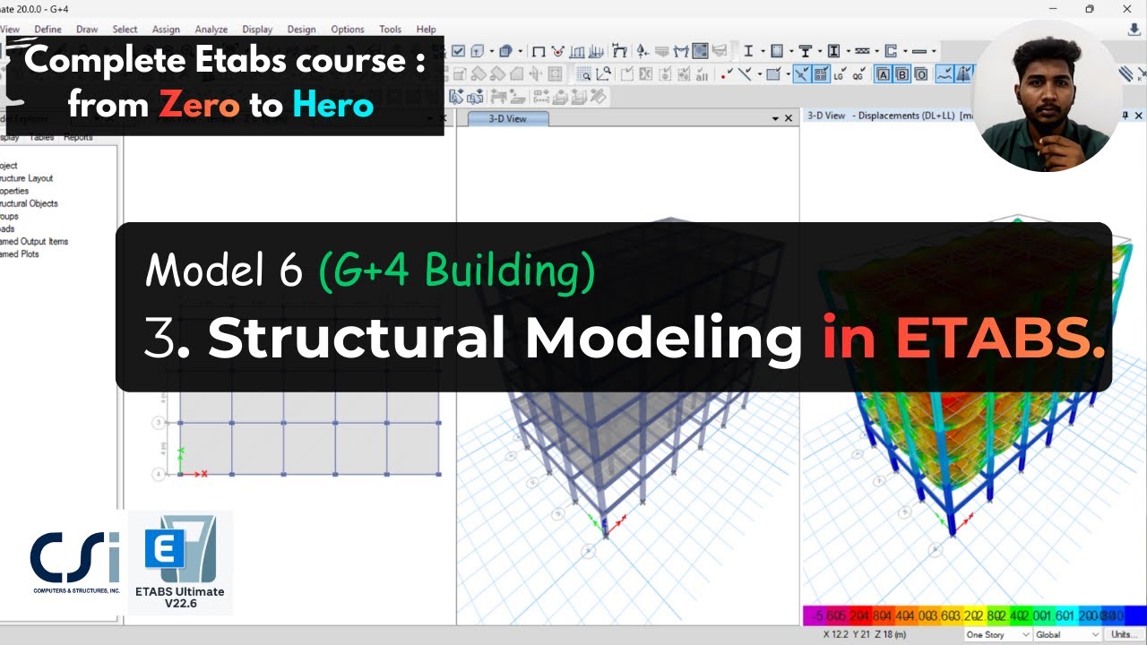The height and width of the screenshot is (645, 1147).
Task: Open dropdown arrow beside draw floor icon
Action: [789, 74]
